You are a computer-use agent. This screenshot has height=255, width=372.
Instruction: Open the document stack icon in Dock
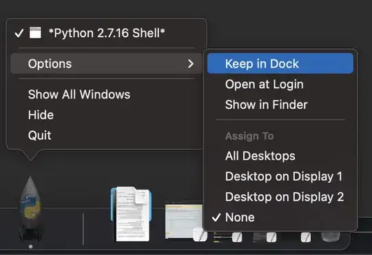pyautogui.click(x=131, y=214)
